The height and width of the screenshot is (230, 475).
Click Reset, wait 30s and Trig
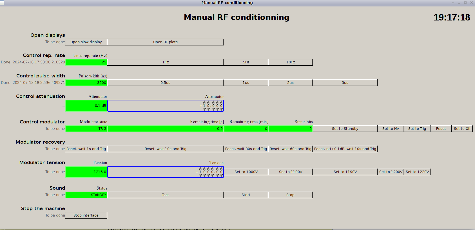[x=246, y=149]
